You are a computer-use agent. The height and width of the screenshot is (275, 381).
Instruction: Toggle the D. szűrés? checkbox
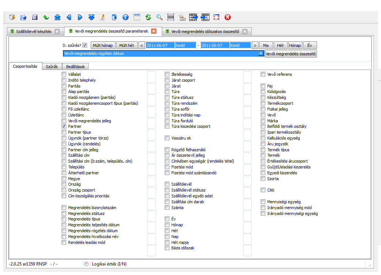(x=85, y=45)
